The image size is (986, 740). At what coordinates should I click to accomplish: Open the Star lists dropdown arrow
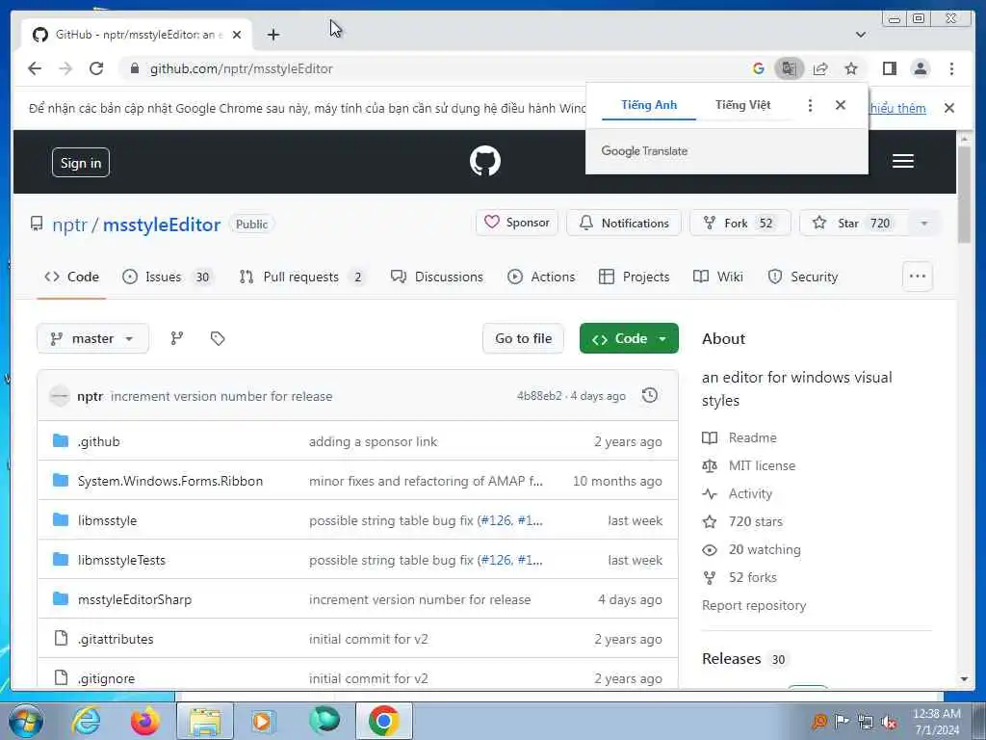[923, 224]
